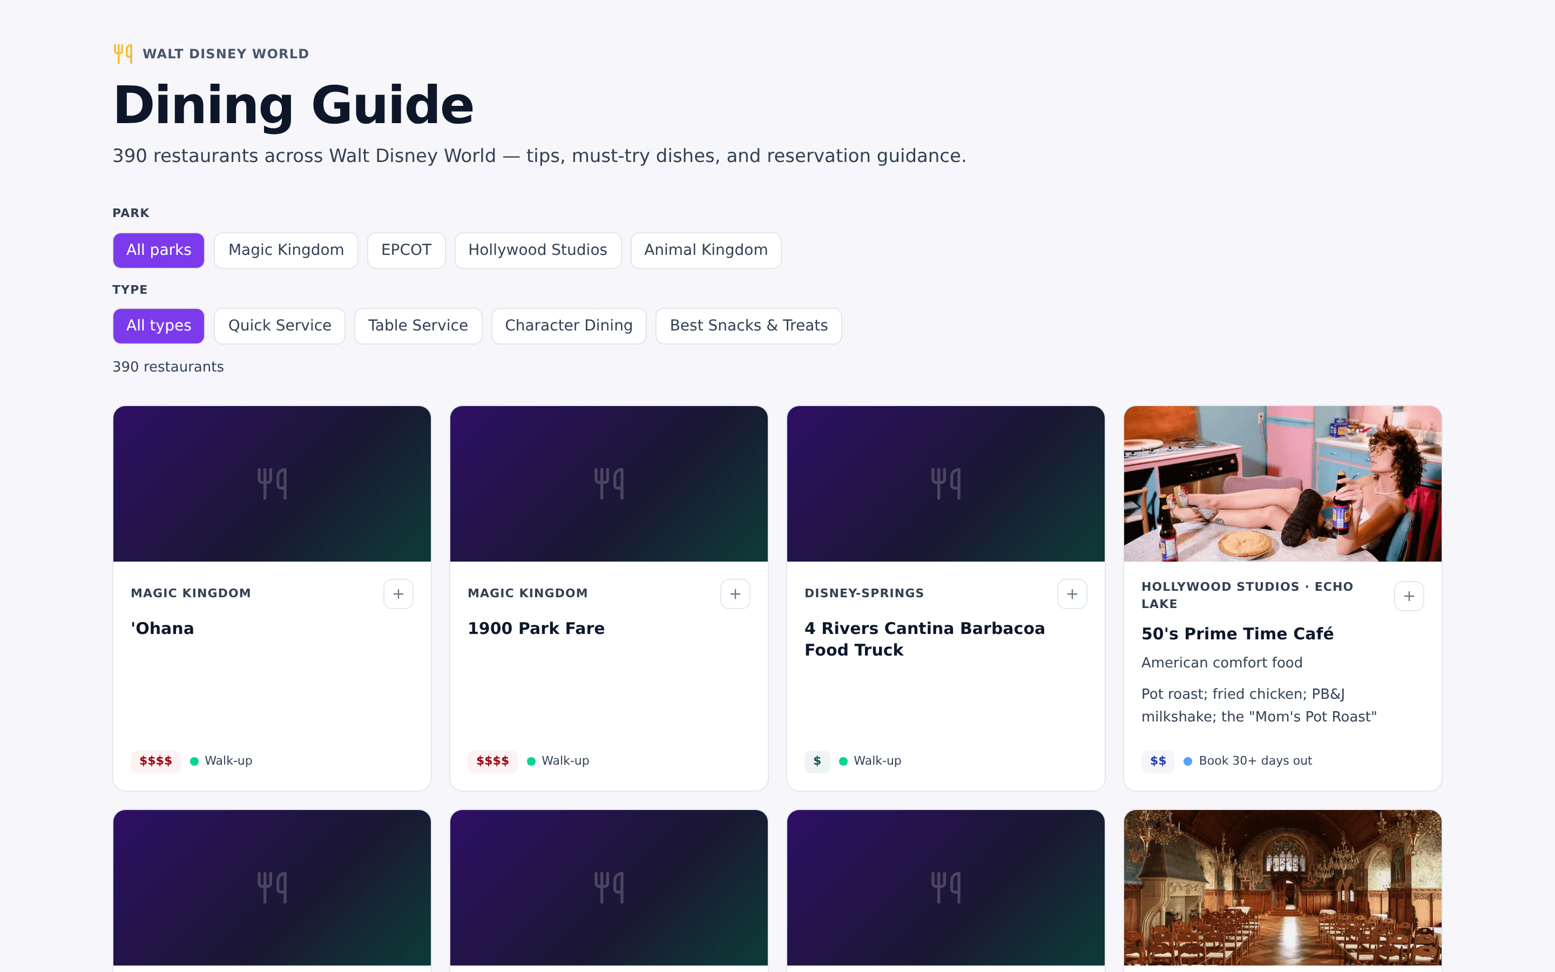Viewport: 1555px width, 972px height.
Task: Select the All types filter
Action: tap(159, 326)
